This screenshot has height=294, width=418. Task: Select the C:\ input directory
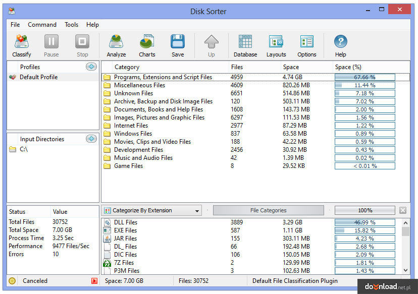[53, 149]
